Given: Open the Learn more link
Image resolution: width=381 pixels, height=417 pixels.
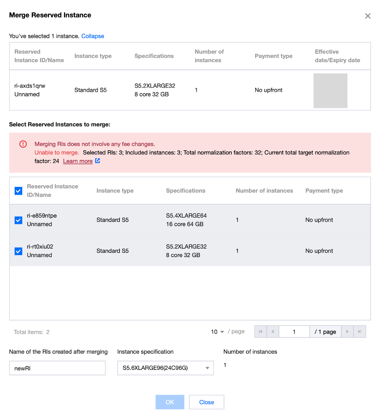Looking at the screenshot, I should pos(78,161).
